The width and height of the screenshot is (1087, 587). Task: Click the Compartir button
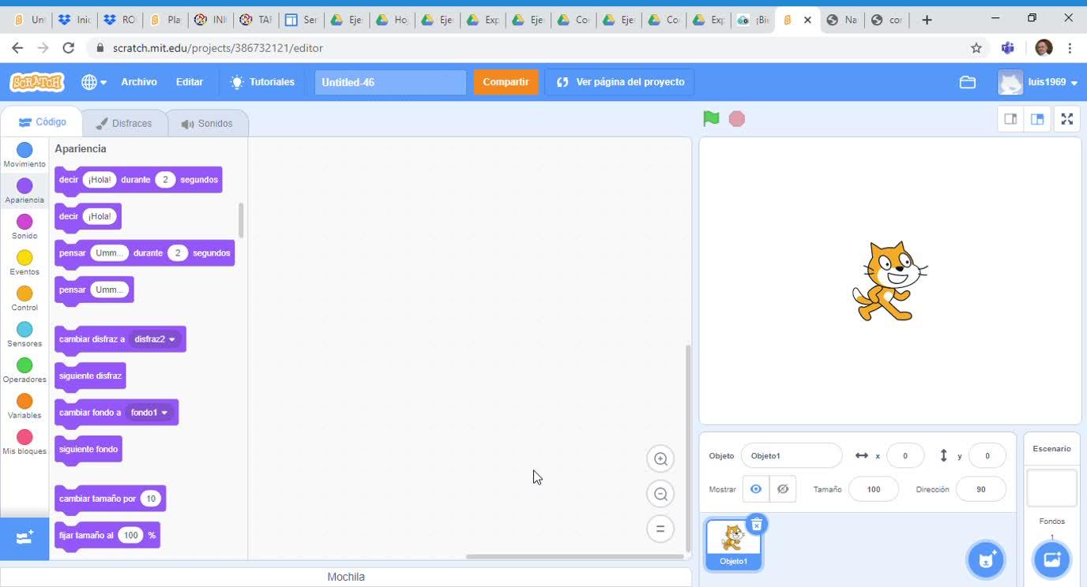click(506, 82)
